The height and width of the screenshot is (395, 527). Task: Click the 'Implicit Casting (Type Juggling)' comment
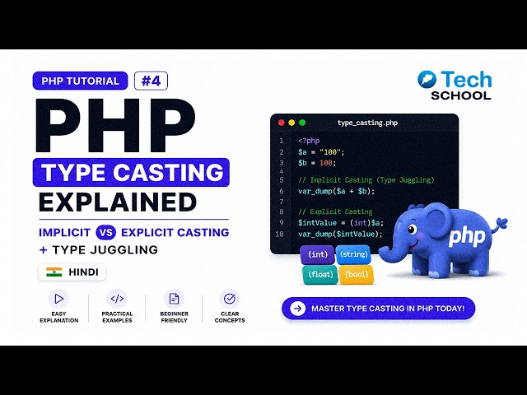(x=366, y=180)
